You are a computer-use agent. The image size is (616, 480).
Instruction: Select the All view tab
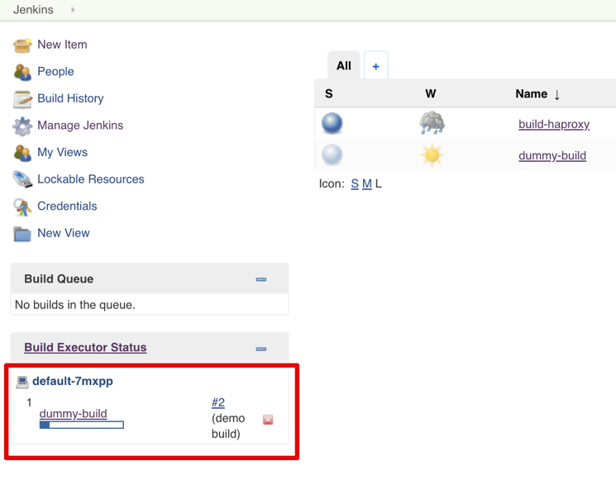click(344, 65)
